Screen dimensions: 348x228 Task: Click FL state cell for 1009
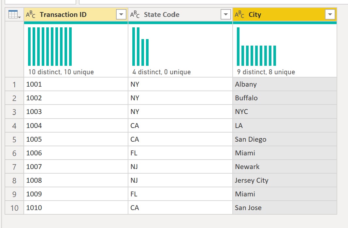pos(180,194)
